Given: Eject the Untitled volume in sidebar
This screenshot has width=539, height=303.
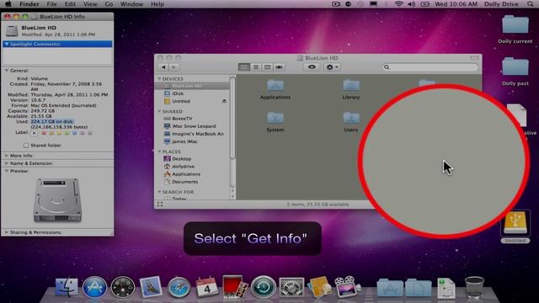Looking at the screenshot, I should [x=224, y=101].
